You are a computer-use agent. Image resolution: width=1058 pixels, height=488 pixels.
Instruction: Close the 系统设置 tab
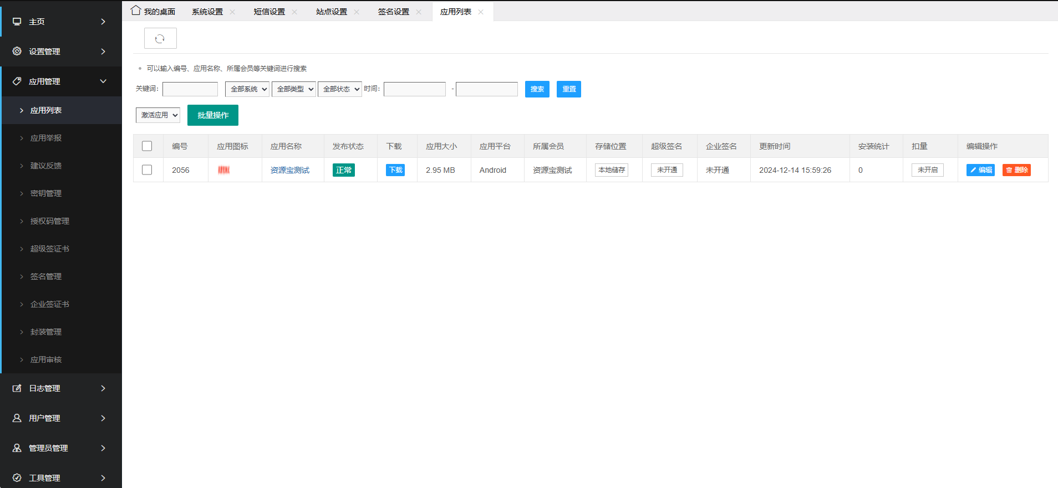coord(232,12)
